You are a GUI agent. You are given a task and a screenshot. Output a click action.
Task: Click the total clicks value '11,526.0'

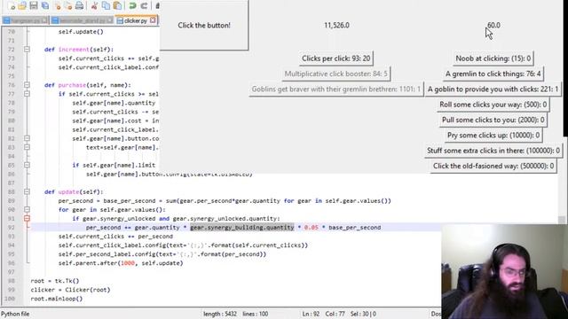(336, 26)
